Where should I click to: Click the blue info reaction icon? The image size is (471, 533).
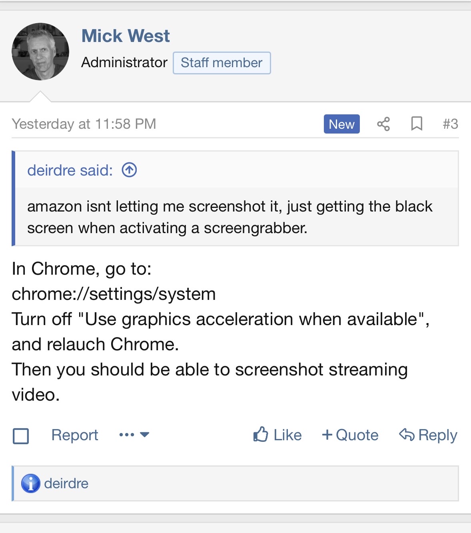tap(31, 483)
